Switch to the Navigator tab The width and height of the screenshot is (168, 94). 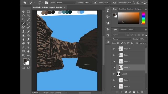click(138, 9)
